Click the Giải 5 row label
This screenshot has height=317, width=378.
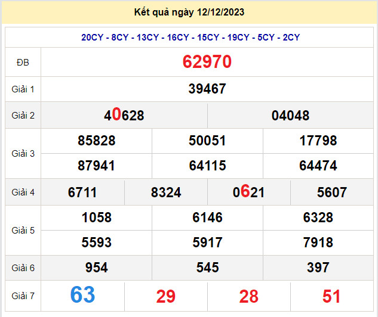coord(23,231)
